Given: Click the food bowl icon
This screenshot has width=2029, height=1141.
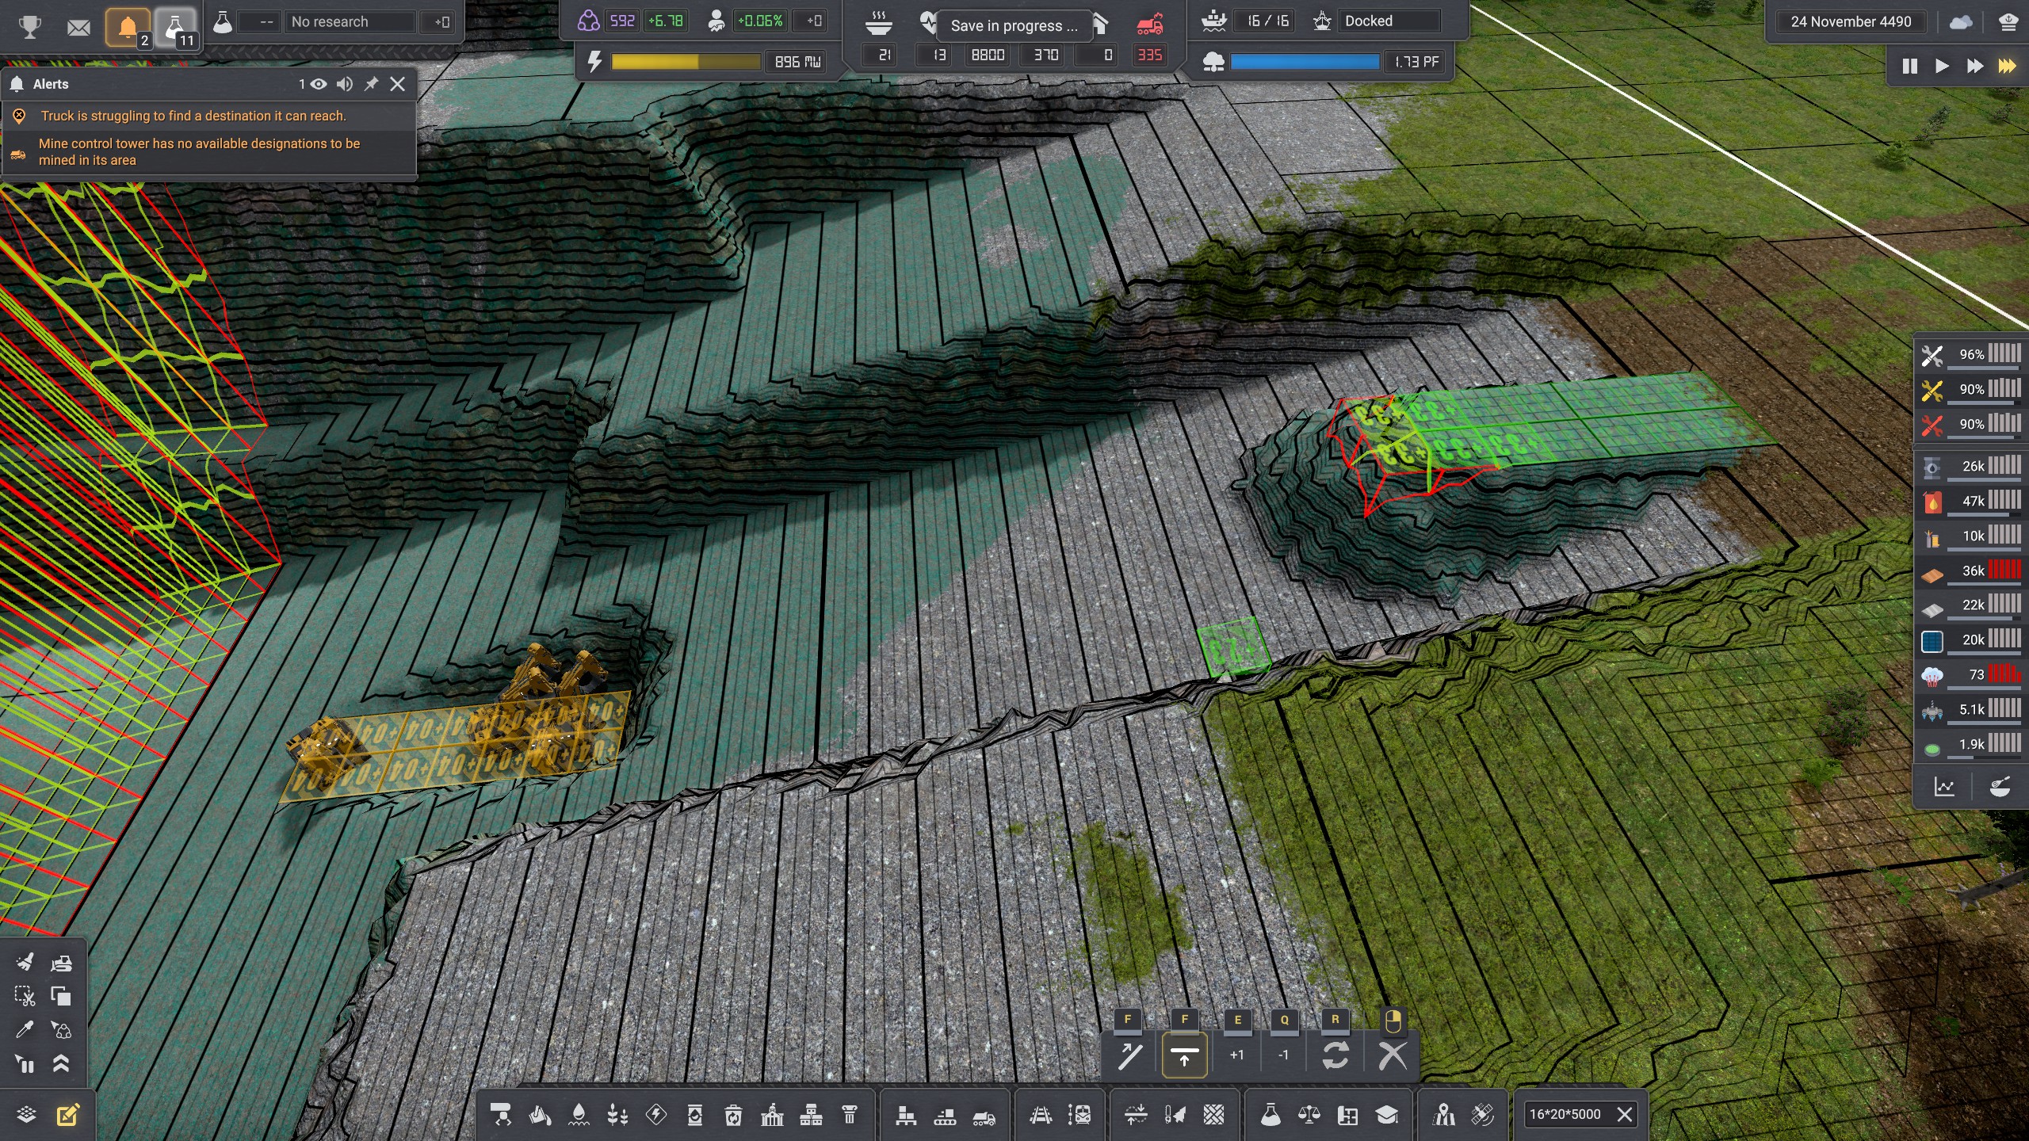Looking at the screenshot, I should click(878, 22).
